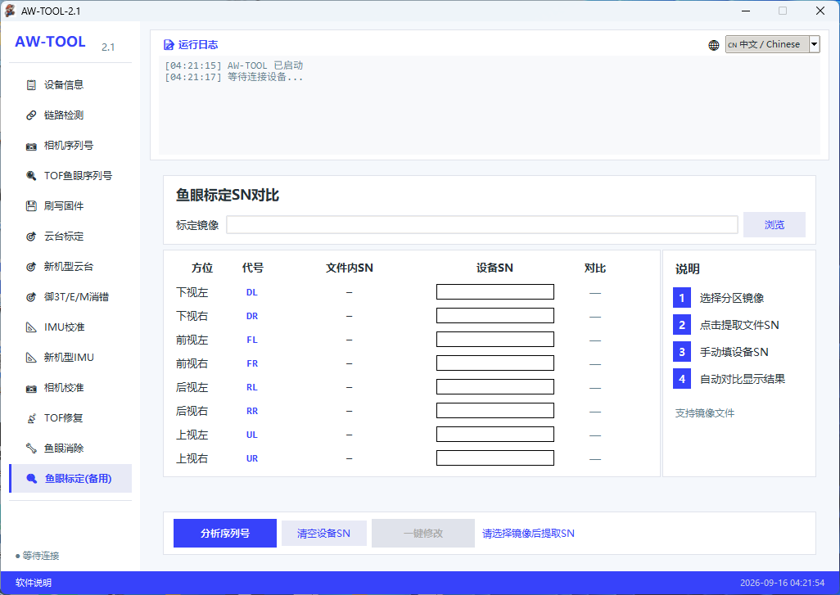840x595 pixels.
Task: Click the IMU校准 ruler triangle icon
Action: click(32, 327)
